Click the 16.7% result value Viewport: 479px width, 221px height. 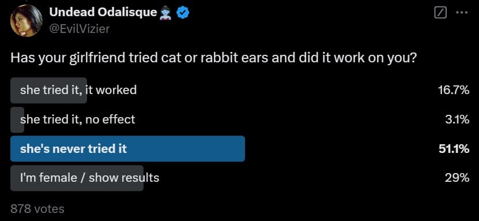click(x=453, y=90)
